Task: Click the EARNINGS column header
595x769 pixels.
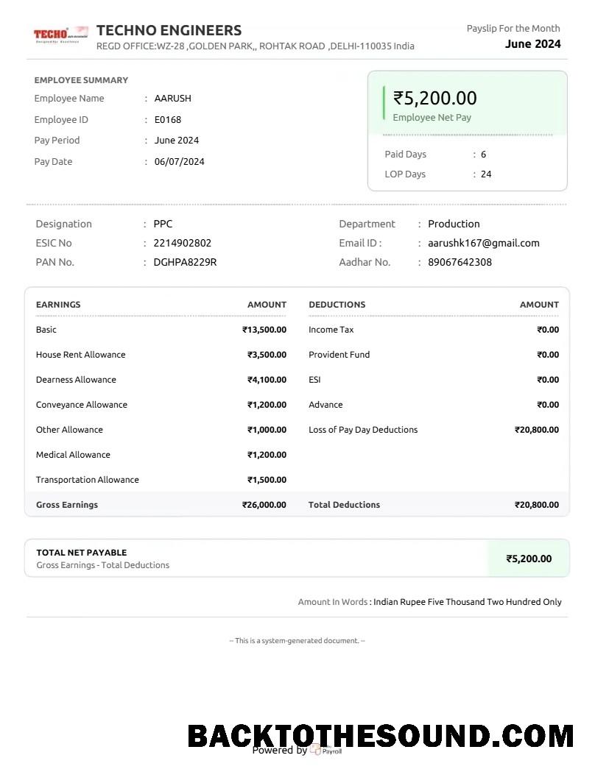Action: tap(58, 305)
